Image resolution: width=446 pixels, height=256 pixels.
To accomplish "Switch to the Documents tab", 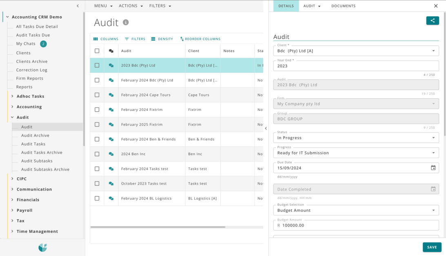I will pos(343,6).
